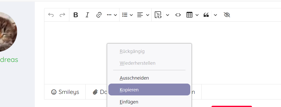Image resolution: width=281 pixels, height=107 pixels.
Task: Click the redo arrow icon
Action: 62,15
